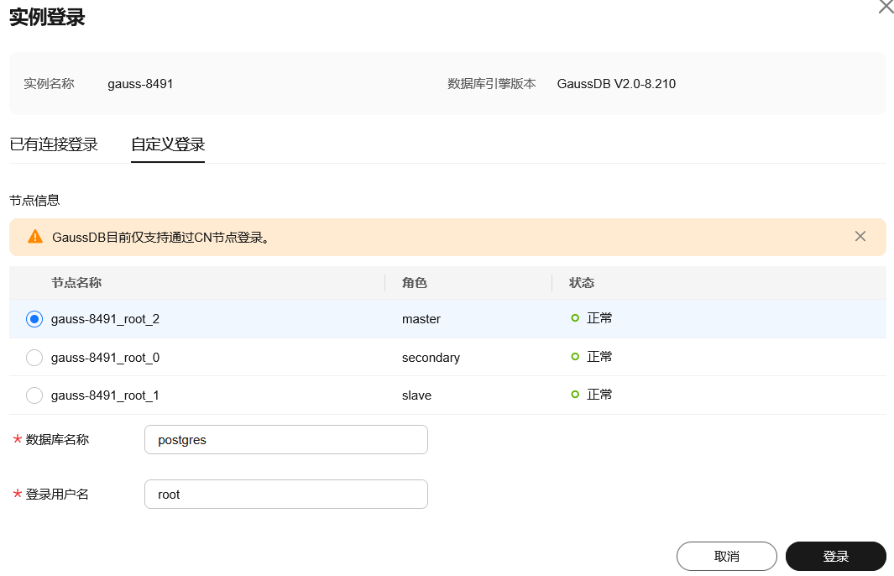Select the gauss-8491_root_1 node radio button
The image size is (894, 576).
(x=34, y=395)
